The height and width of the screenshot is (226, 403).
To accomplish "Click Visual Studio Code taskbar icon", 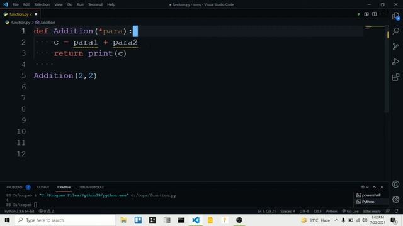I will point(196,220).
